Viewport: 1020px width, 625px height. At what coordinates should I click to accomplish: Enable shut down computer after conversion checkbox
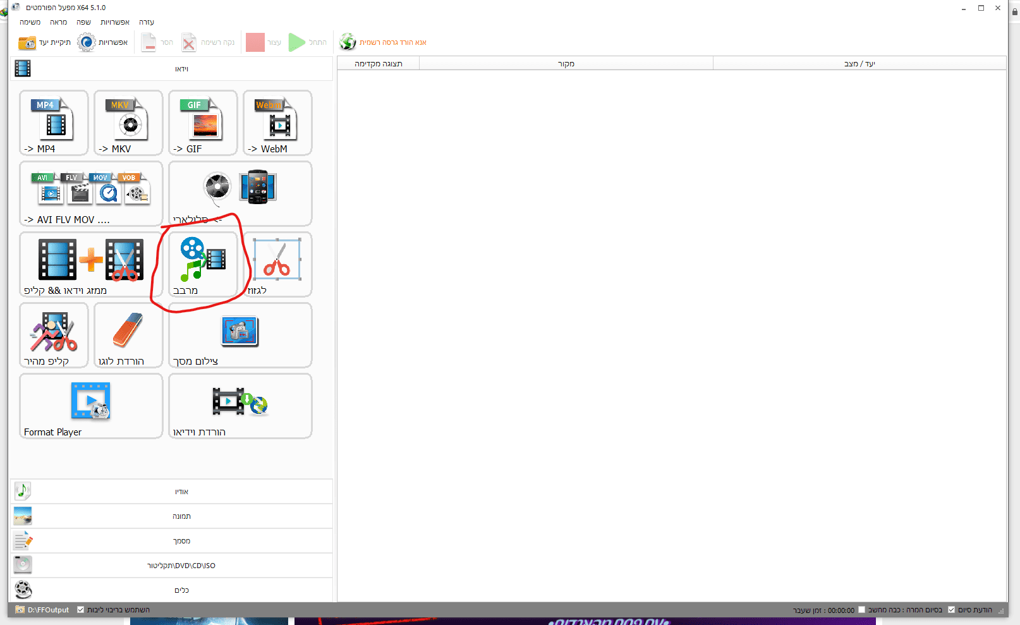click(861, 610)
